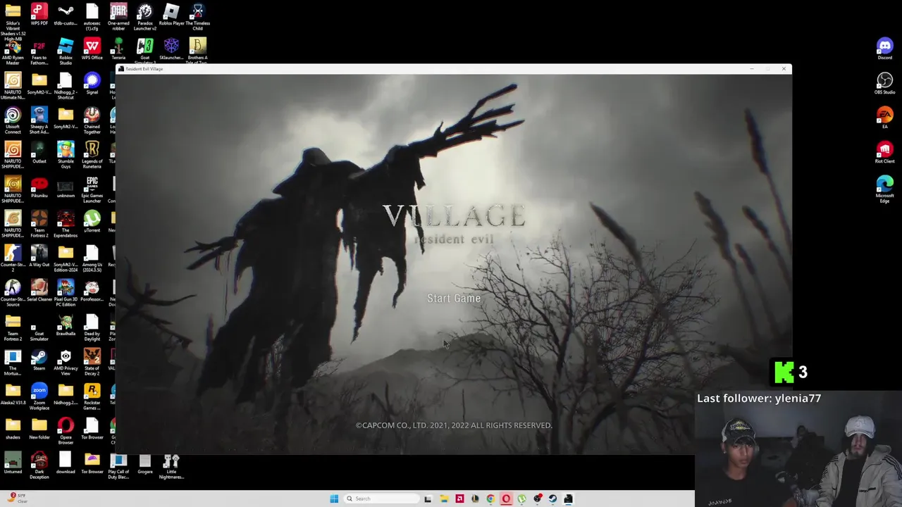Open WPS Office desktop icon
The height and width of the screenshot is (507, 902).
click(92, 49)
